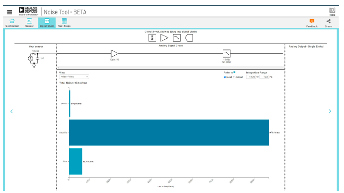Click the Share icon
344x193 pixels.
(x=328, y=22)
